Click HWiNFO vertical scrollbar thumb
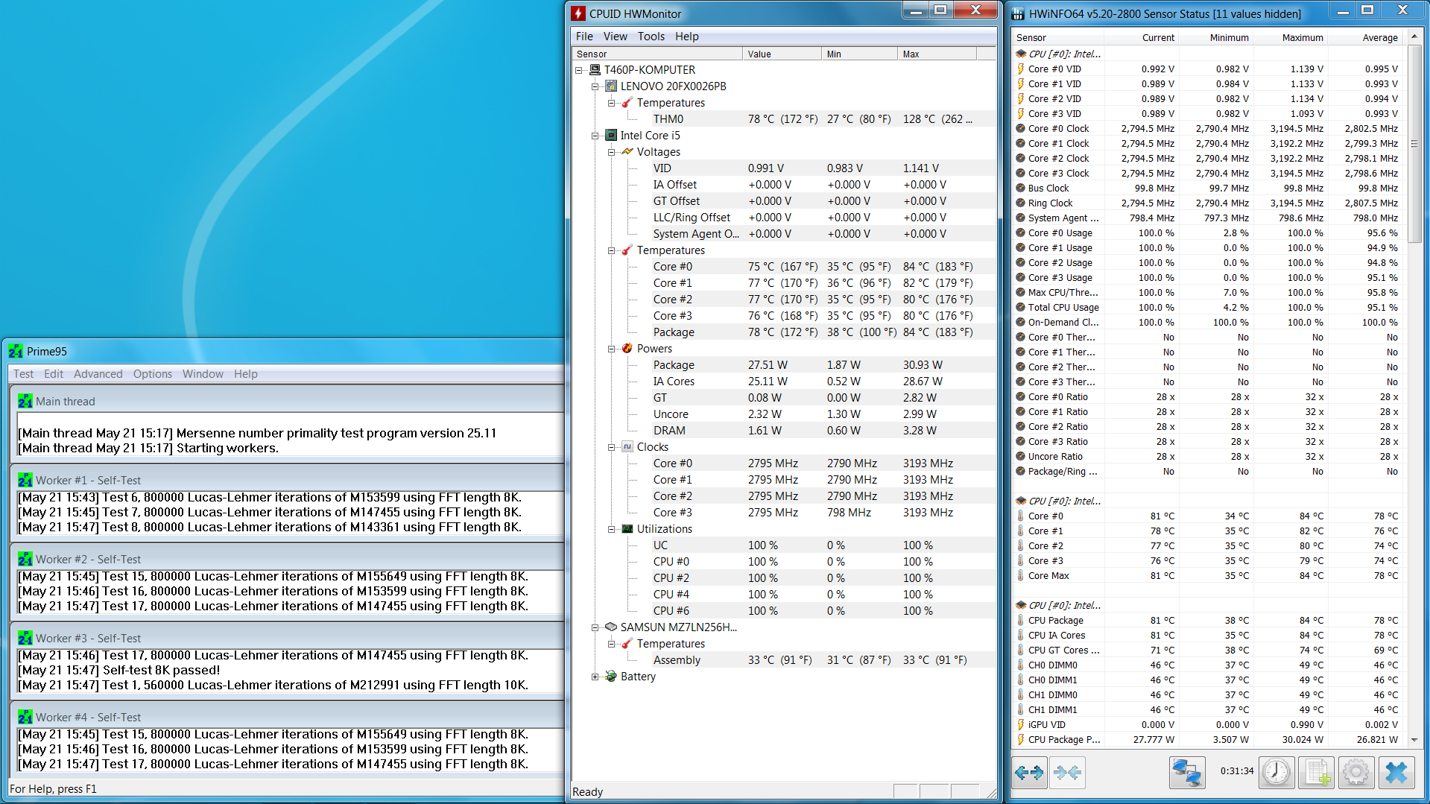The width and height of the screenshot is (1430, 804). [1414, 145]
